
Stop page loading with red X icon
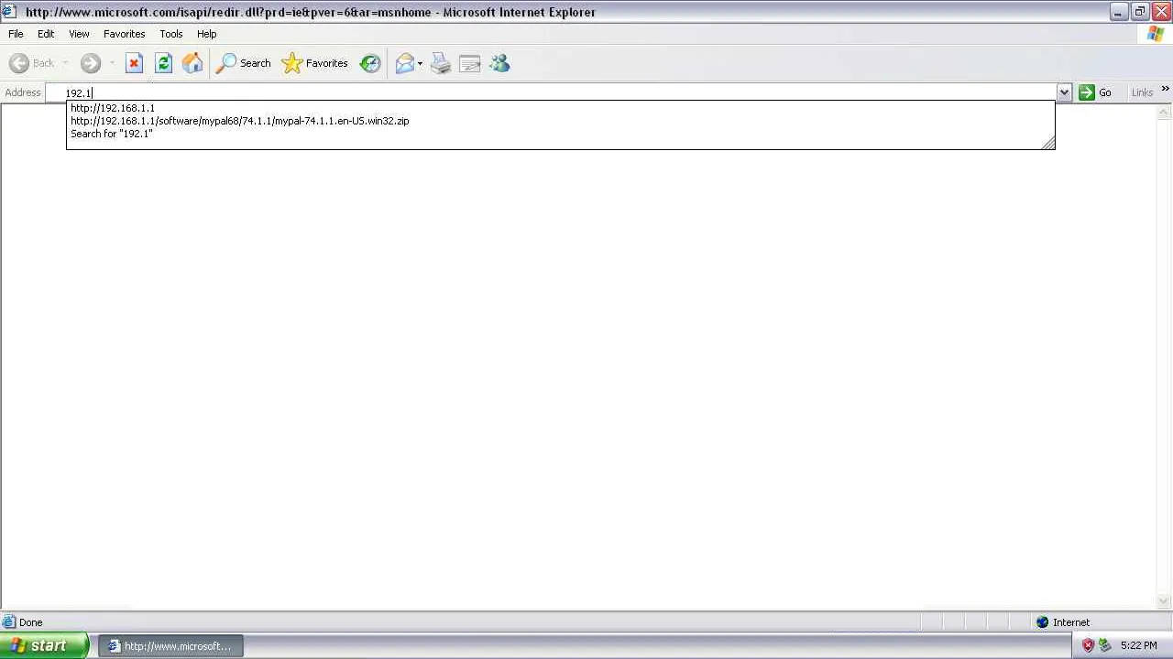tap(134, 63)
